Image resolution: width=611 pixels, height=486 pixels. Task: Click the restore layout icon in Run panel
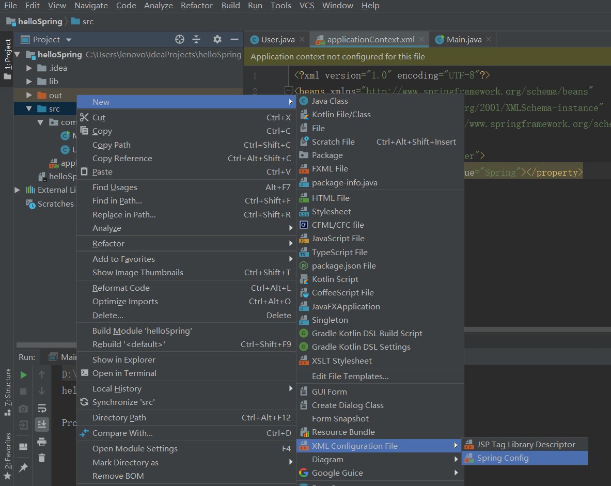pos(23,447)
